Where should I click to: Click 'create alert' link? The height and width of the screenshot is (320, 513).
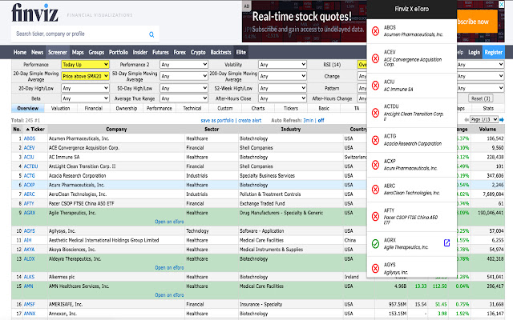249,121
